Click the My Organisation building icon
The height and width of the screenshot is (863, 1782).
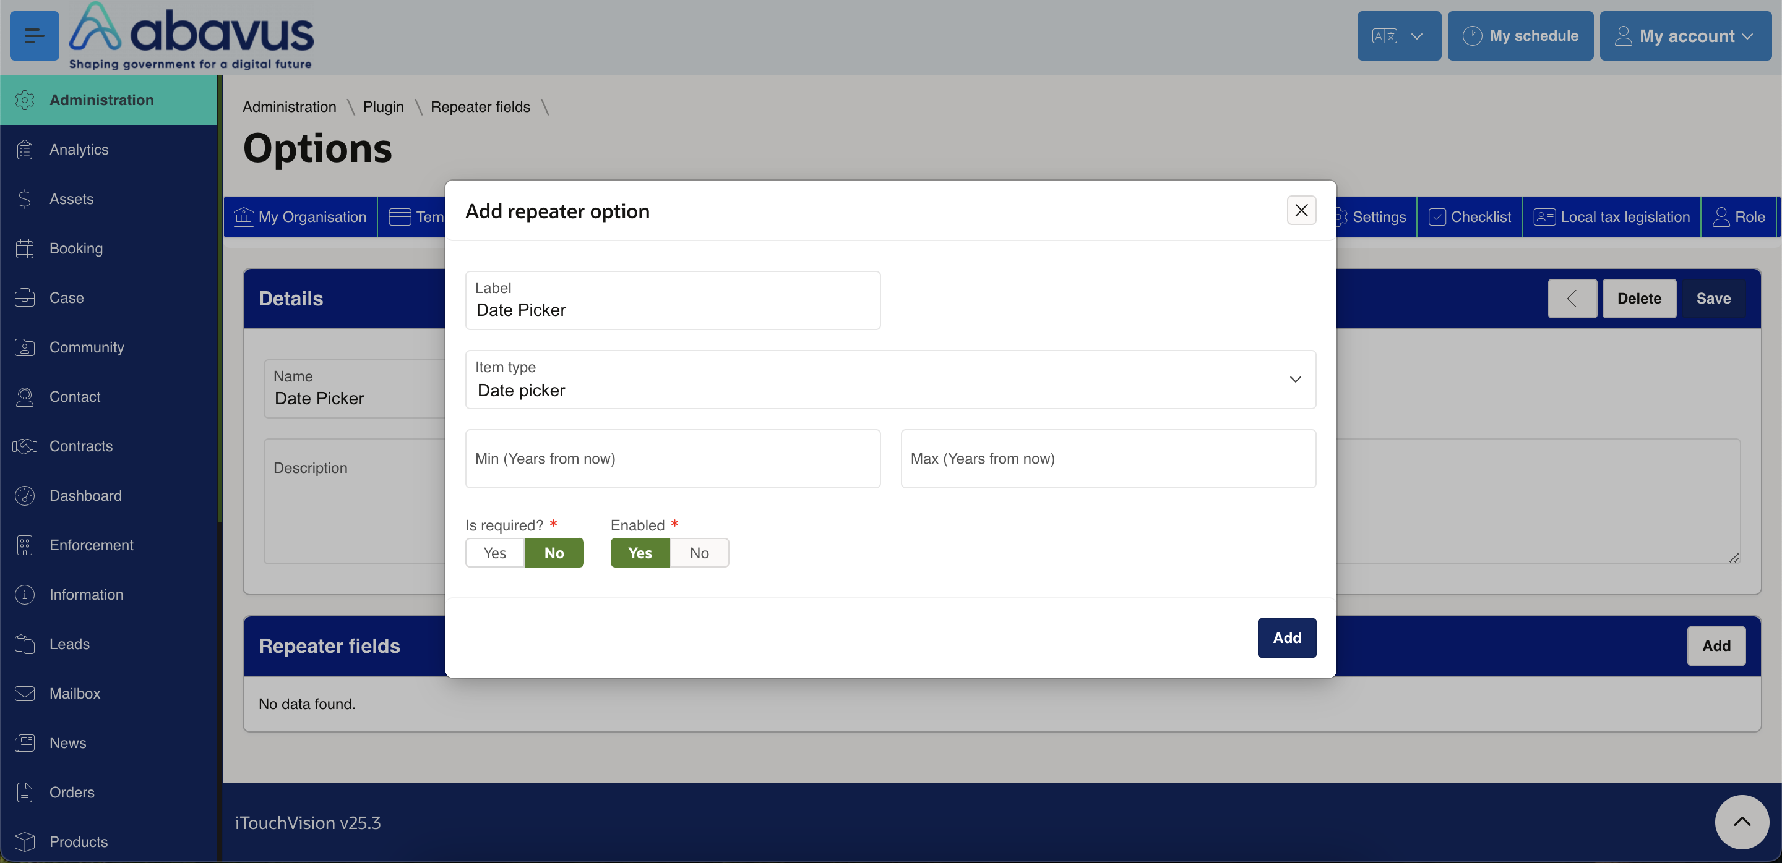tap(244, 217)
